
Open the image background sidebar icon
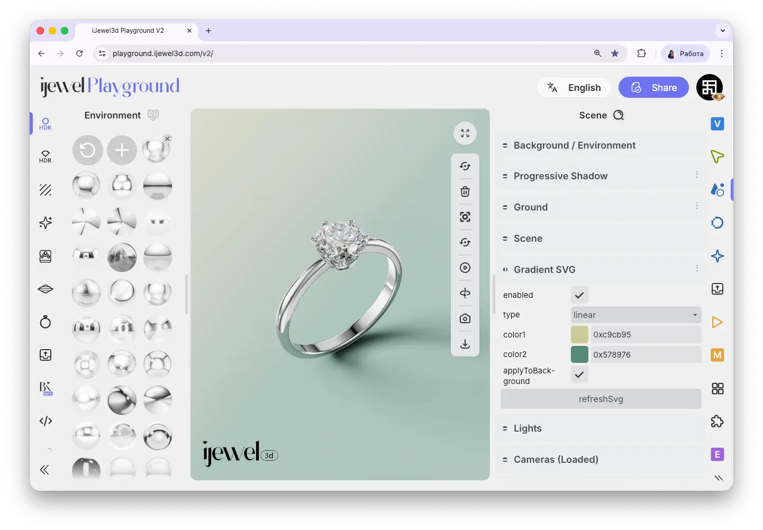(x=46, y=256)
